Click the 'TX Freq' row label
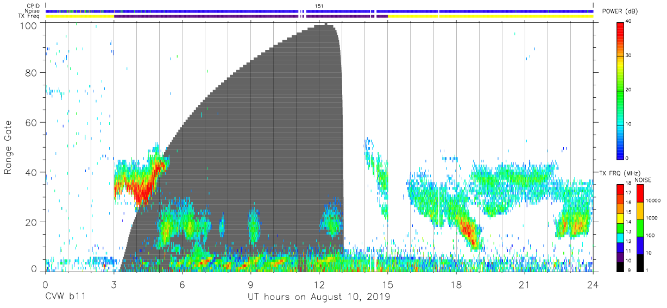667x308 pixels. 30,16
